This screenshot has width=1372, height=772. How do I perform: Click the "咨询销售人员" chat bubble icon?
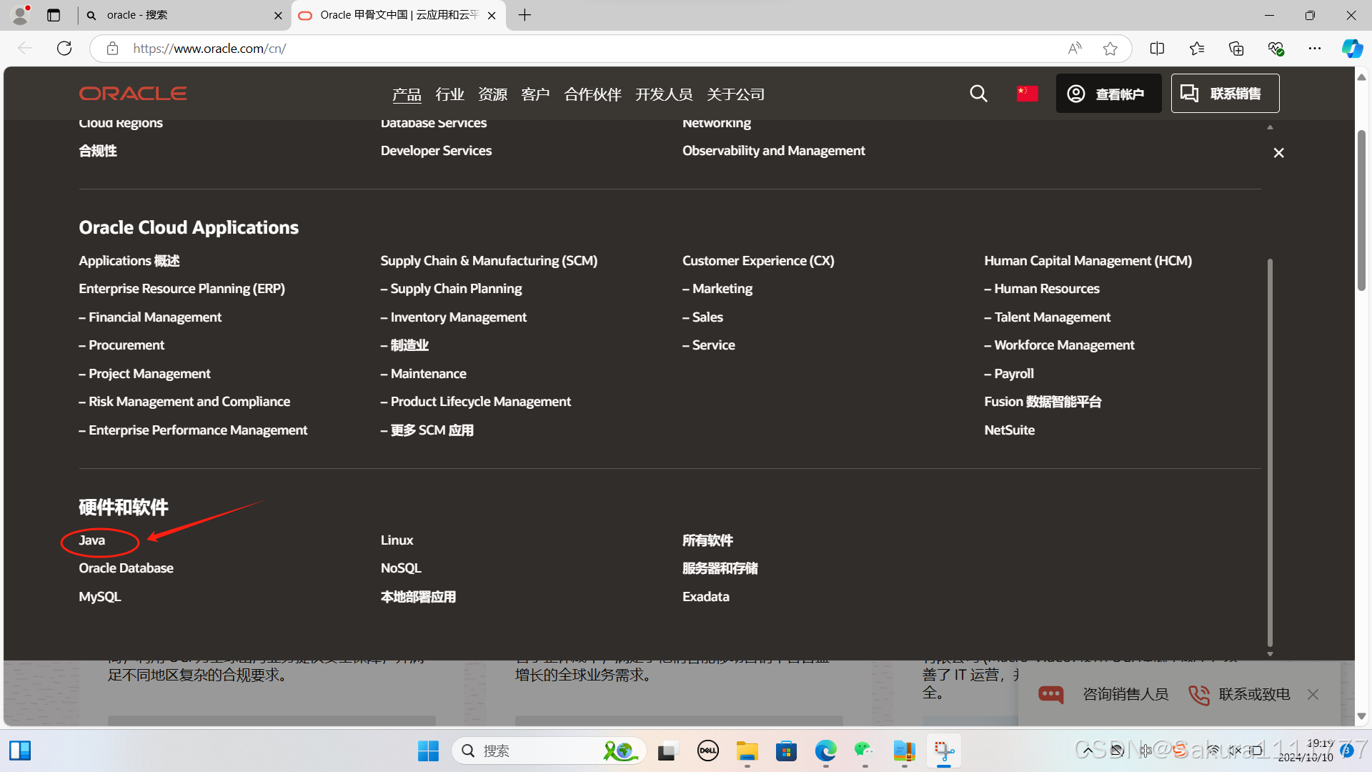(x=1050, y=694)
